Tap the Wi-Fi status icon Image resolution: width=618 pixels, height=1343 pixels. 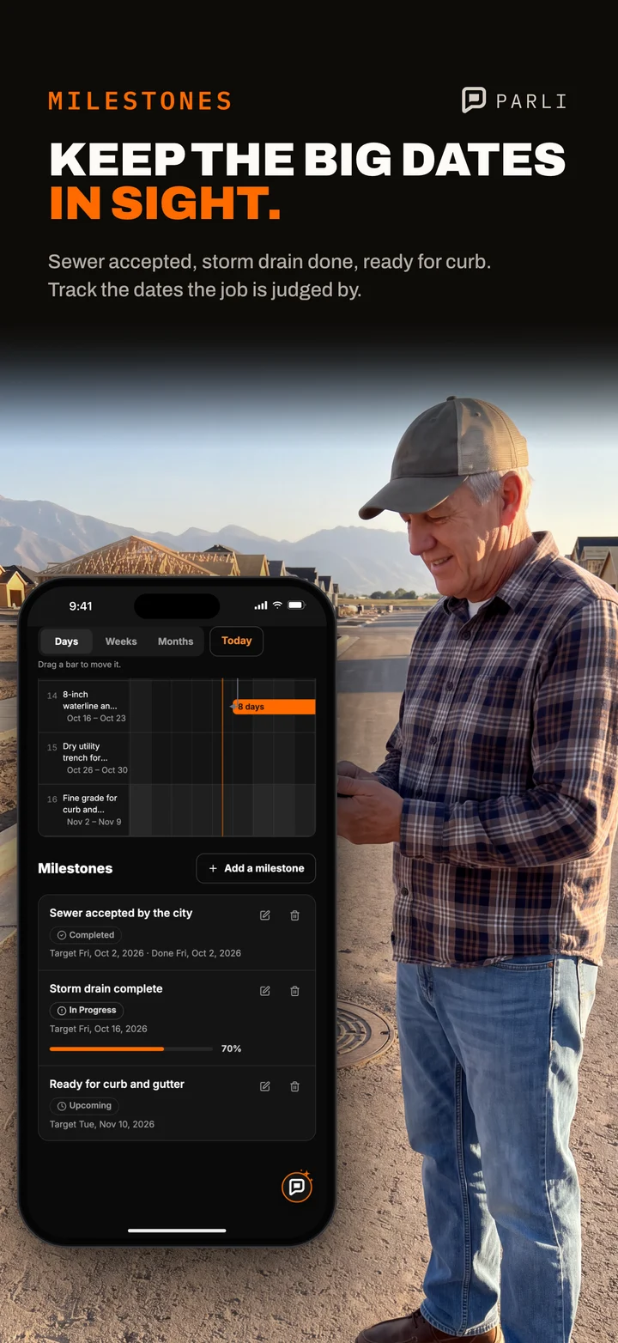coord(277,605)
